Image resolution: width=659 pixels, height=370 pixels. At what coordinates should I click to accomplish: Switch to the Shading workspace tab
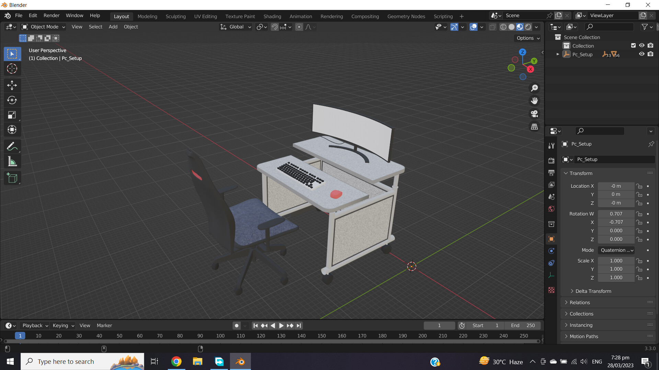tap(272, 16)
